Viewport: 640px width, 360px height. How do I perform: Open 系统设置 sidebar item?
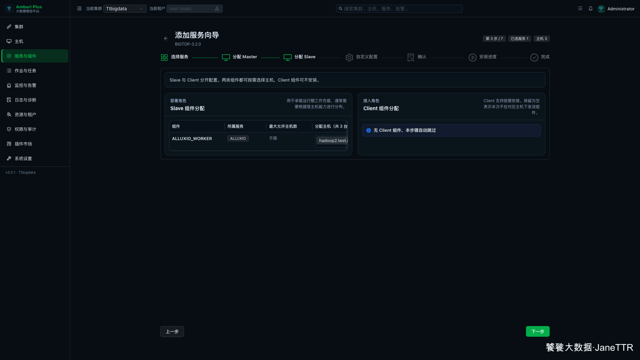pos(35,158)
